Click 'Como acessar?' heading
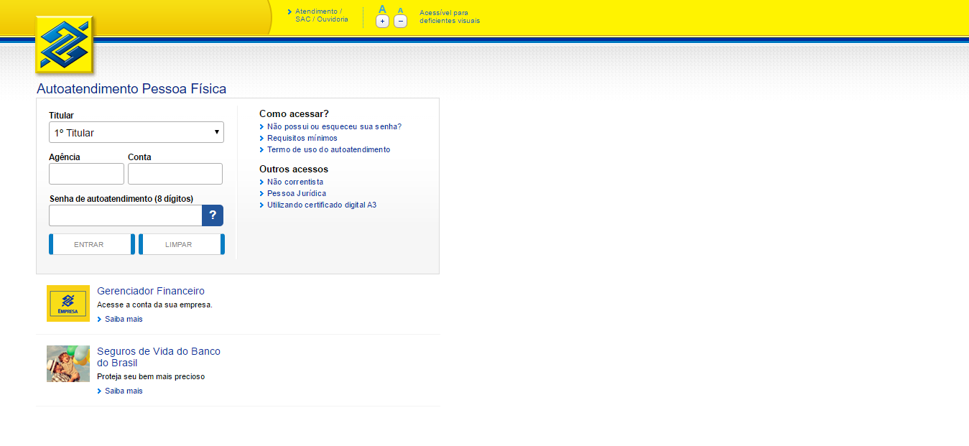This screenshot has height=446, width=969. 294,113
